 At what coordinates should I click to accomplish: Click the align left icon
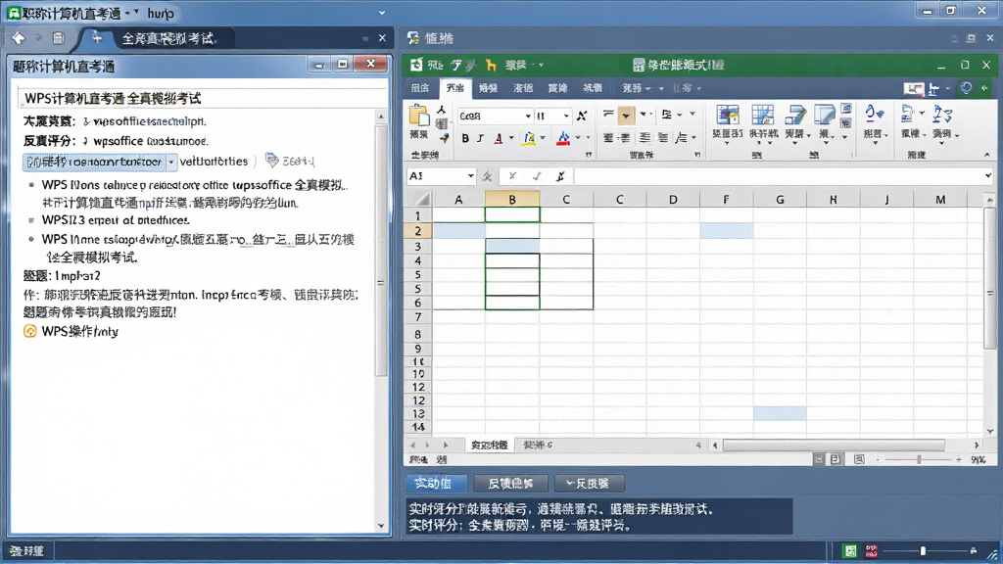[x=608, y=137]
